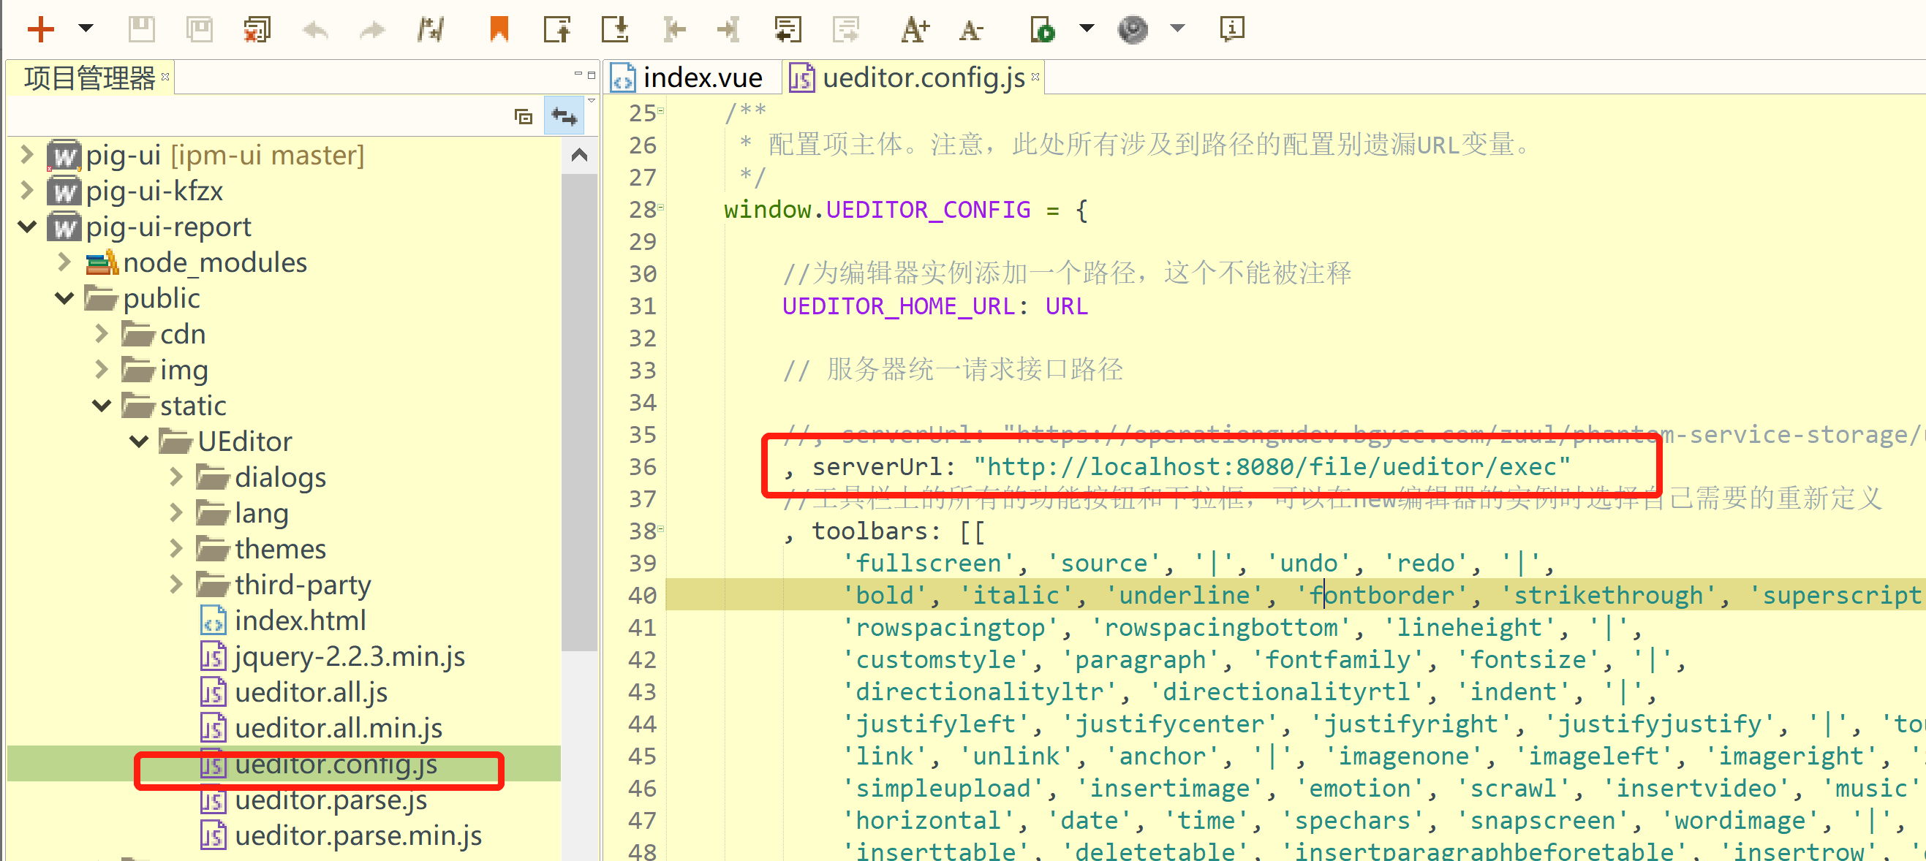The image size is (1926, 861).
Task: Open index.html file in tree
Action: [x=300, y=621]
